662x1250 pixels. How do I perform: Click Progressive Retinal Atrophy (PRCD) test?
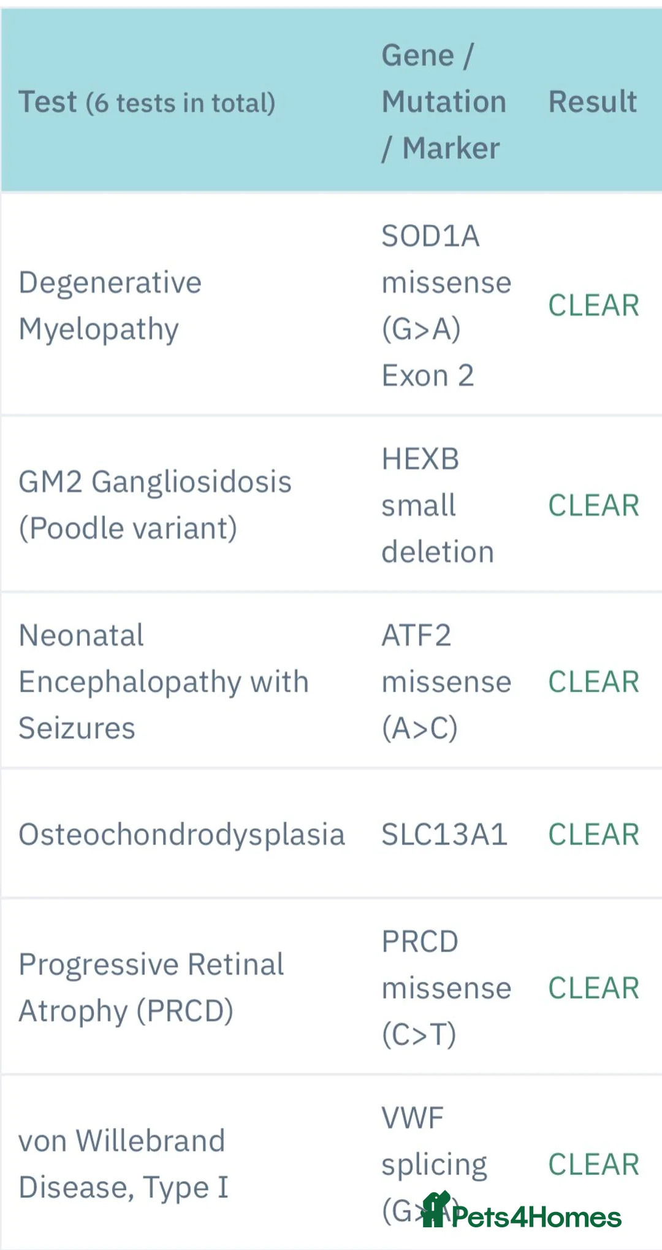(151, 987)
